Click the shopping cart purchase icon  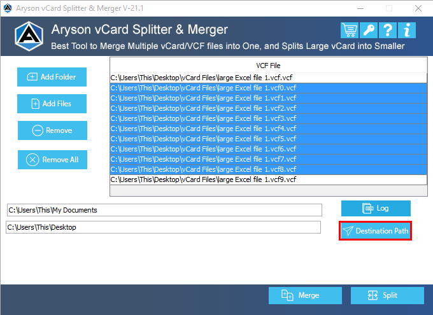click(x=350, y=30)
